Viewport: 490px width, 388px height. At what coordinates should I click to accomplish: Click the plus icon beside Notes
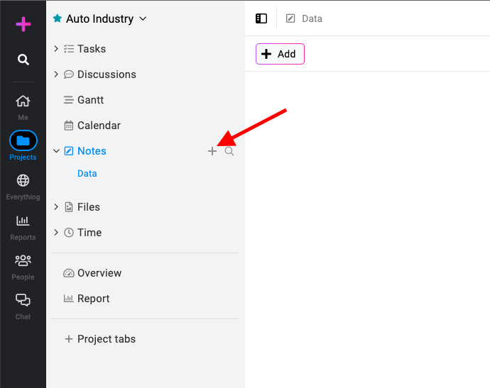212,151
